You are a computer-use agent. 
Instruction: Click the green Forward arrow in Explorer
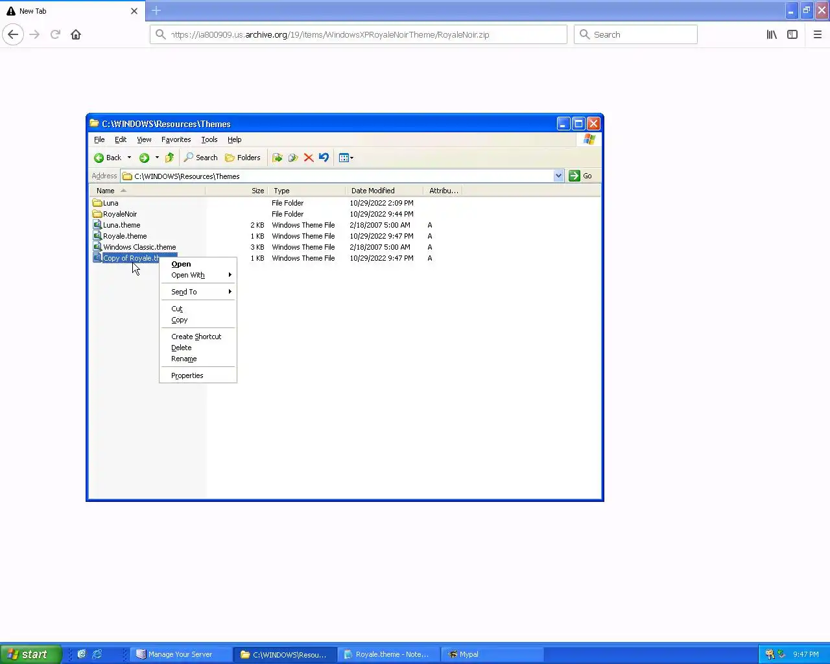click(x=144, y=158)
